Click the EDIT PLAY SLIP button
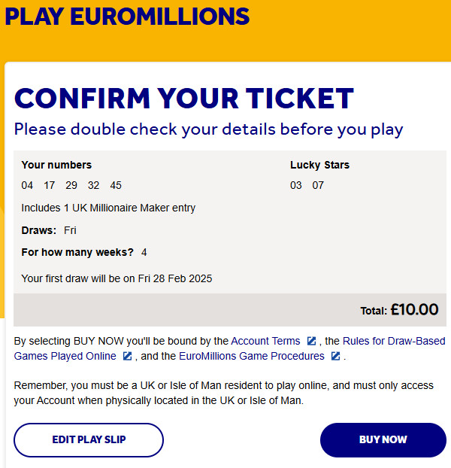Screen dimensions: 451x468 (x=89, y=439)
